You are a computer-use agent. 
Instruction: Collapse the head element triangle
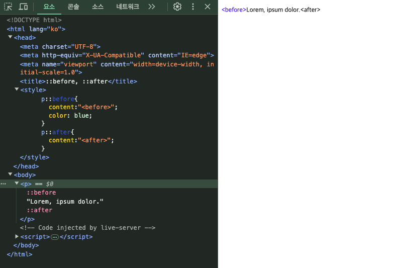10,37
